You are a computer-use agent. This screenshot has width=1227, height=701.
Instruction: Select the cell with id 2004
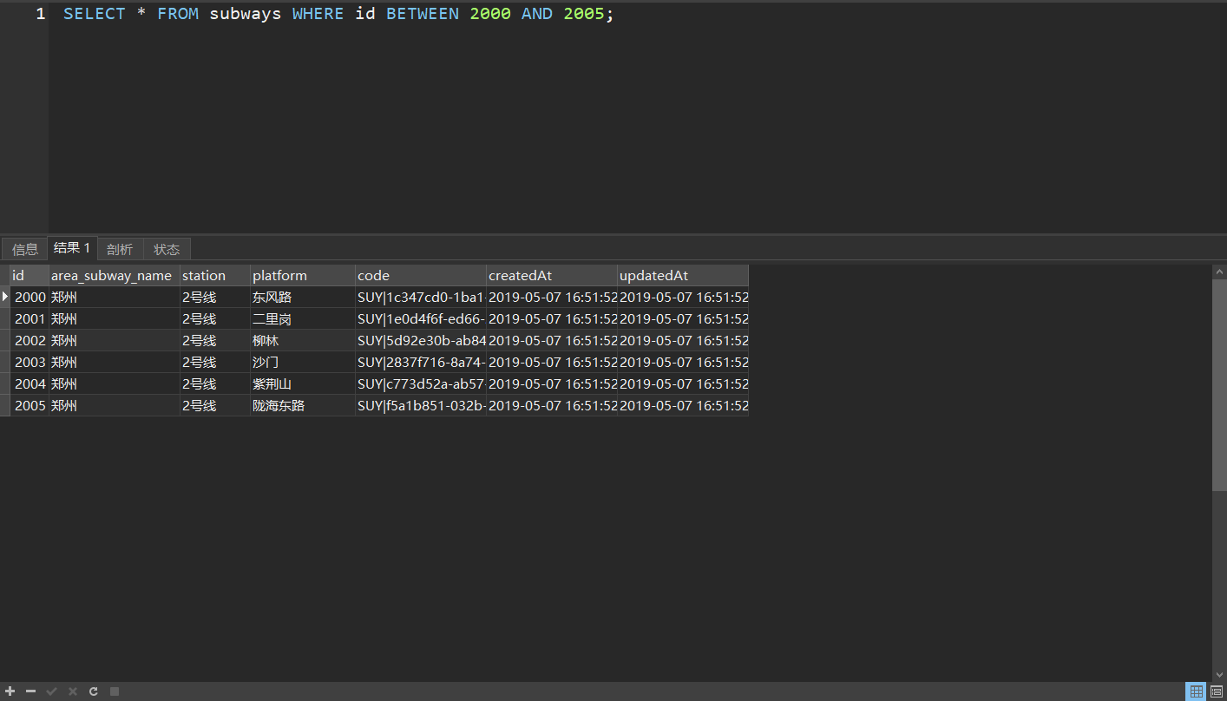30,384
